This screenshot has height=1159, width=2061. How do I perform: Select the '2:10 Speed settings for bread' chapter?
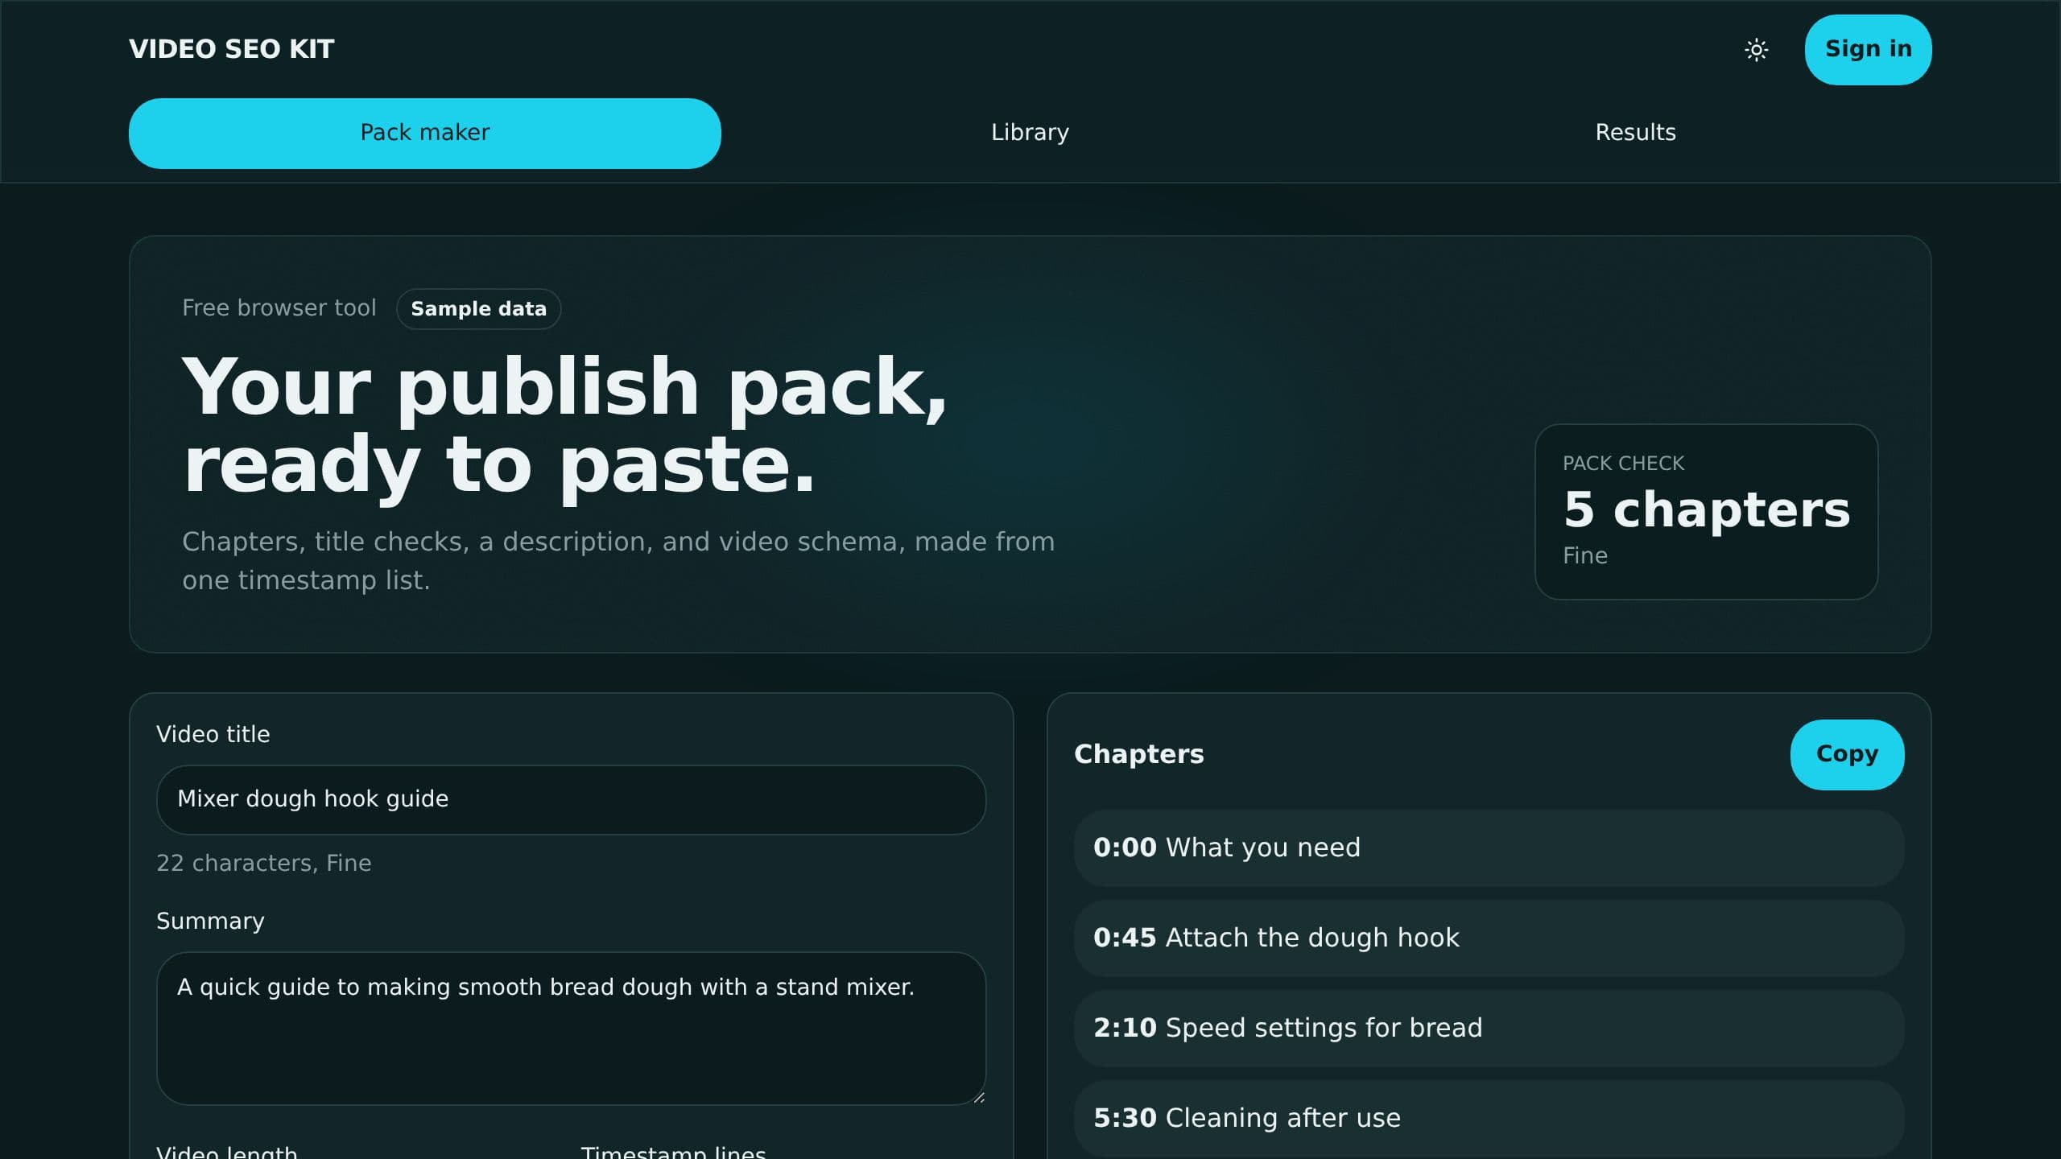(1489, 1029)
